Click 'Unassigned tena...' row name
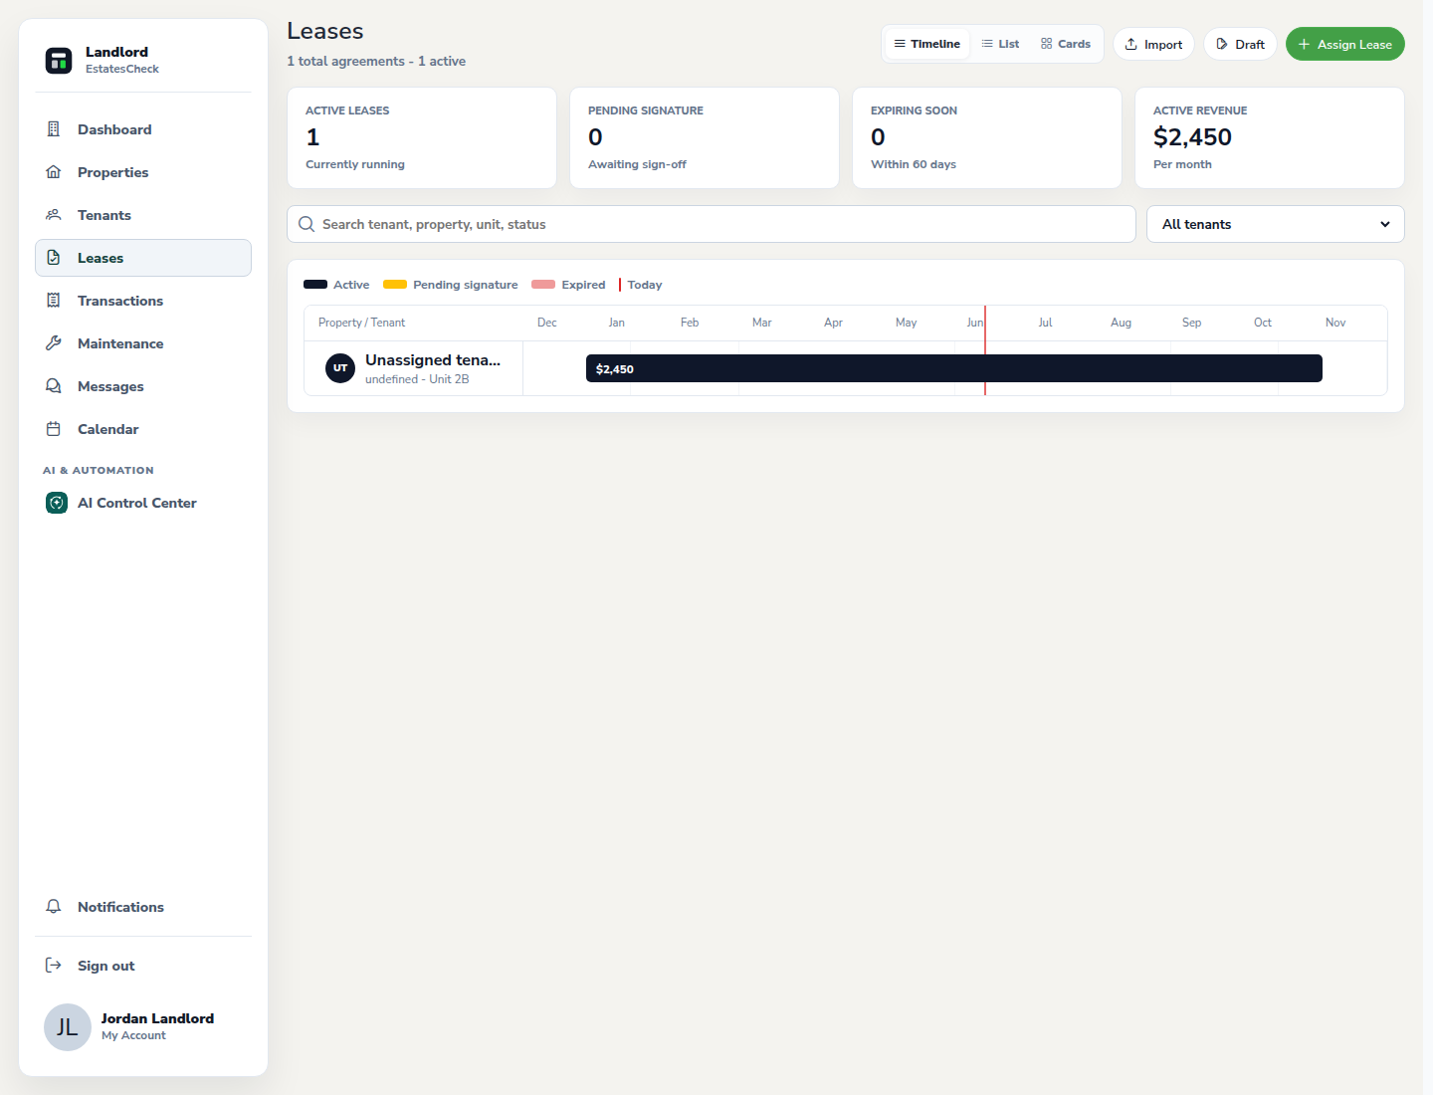This screenshot has width=1433, height=1095. pos(433,360)
